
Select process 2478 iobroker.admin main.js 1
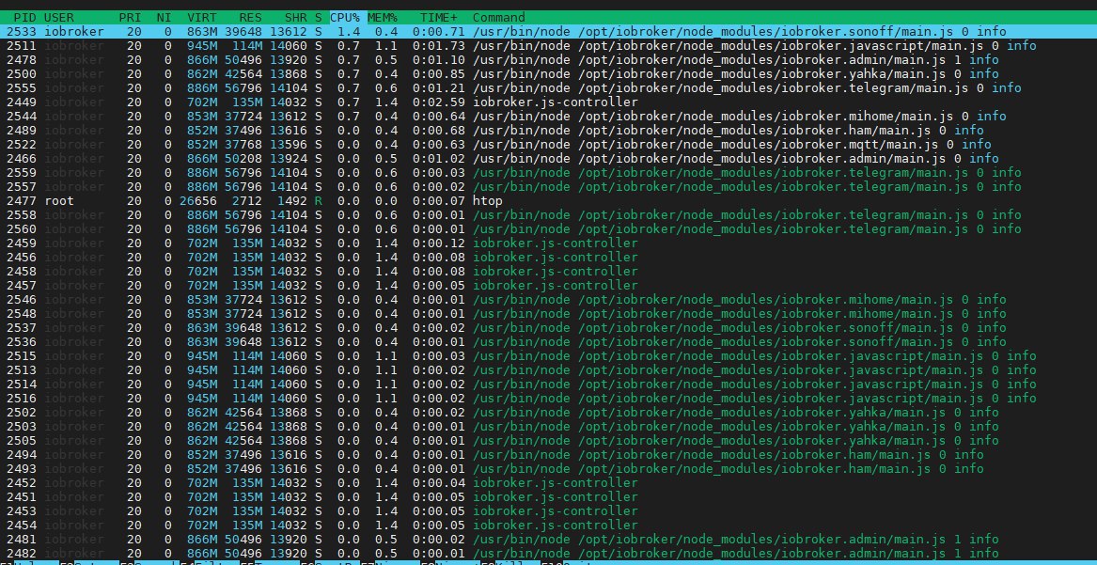pos(549,59)
